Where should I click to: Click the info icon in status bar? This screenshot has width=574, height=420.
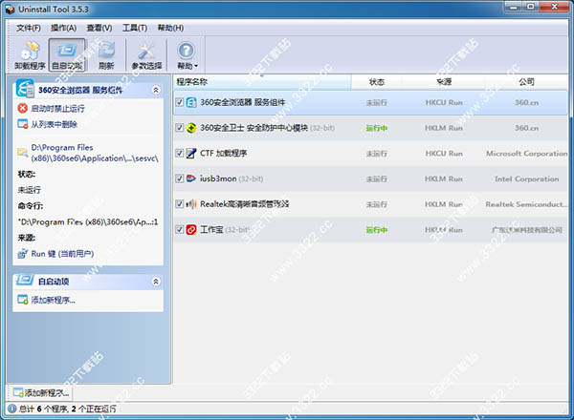click(x=12, y=409)
